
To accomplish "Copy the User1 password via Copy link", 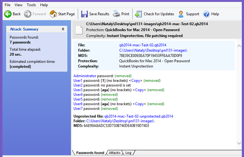I will pos(136,81).
